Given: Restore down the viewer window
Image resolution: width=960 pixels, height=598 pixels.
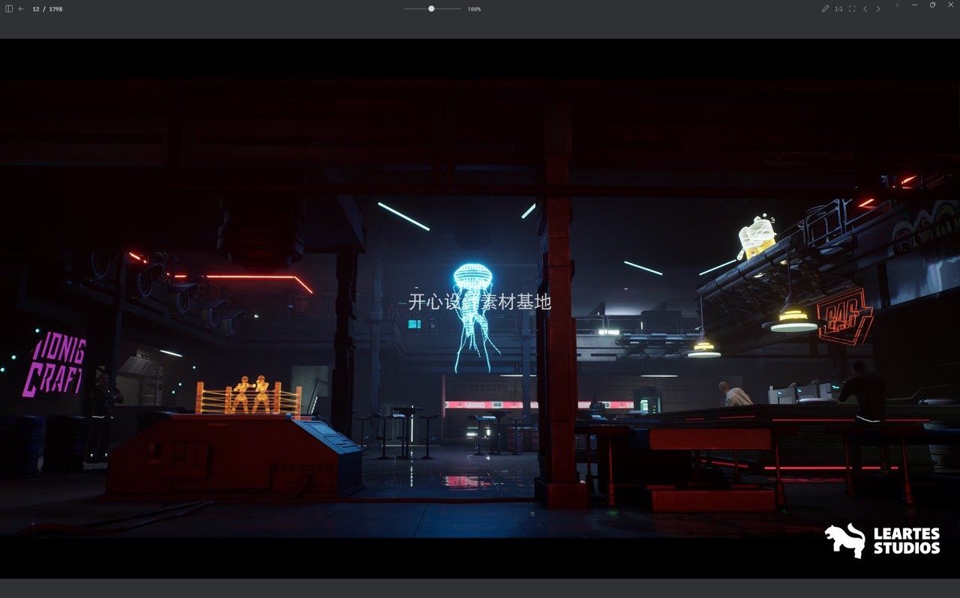Looking at the screenshot, I should [932, 5].
